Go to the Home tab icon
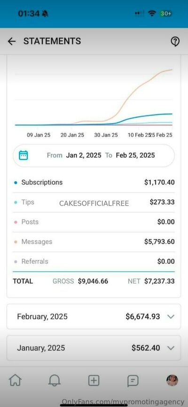The image size is (188, 407). point(16,381)
